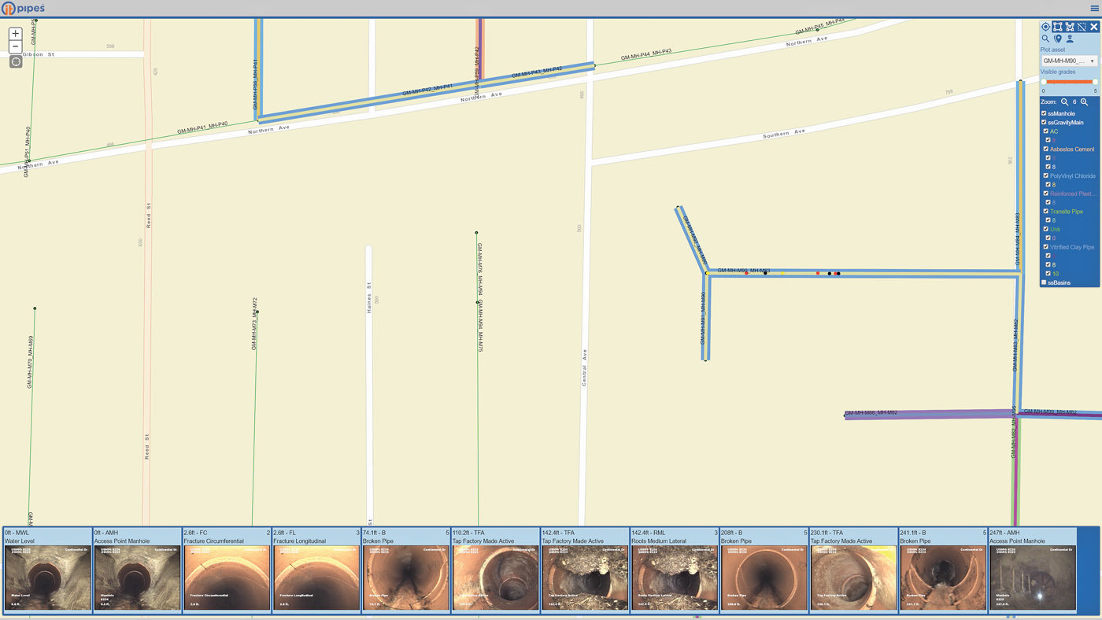
Task: Click the clear selection tool icon
Action: coord(1082,27)
